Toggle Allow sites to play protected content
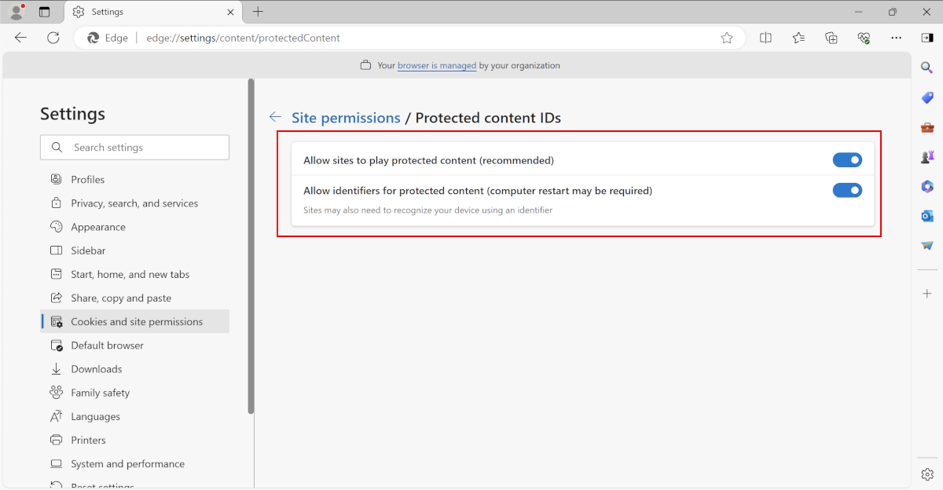 [847, 160]
